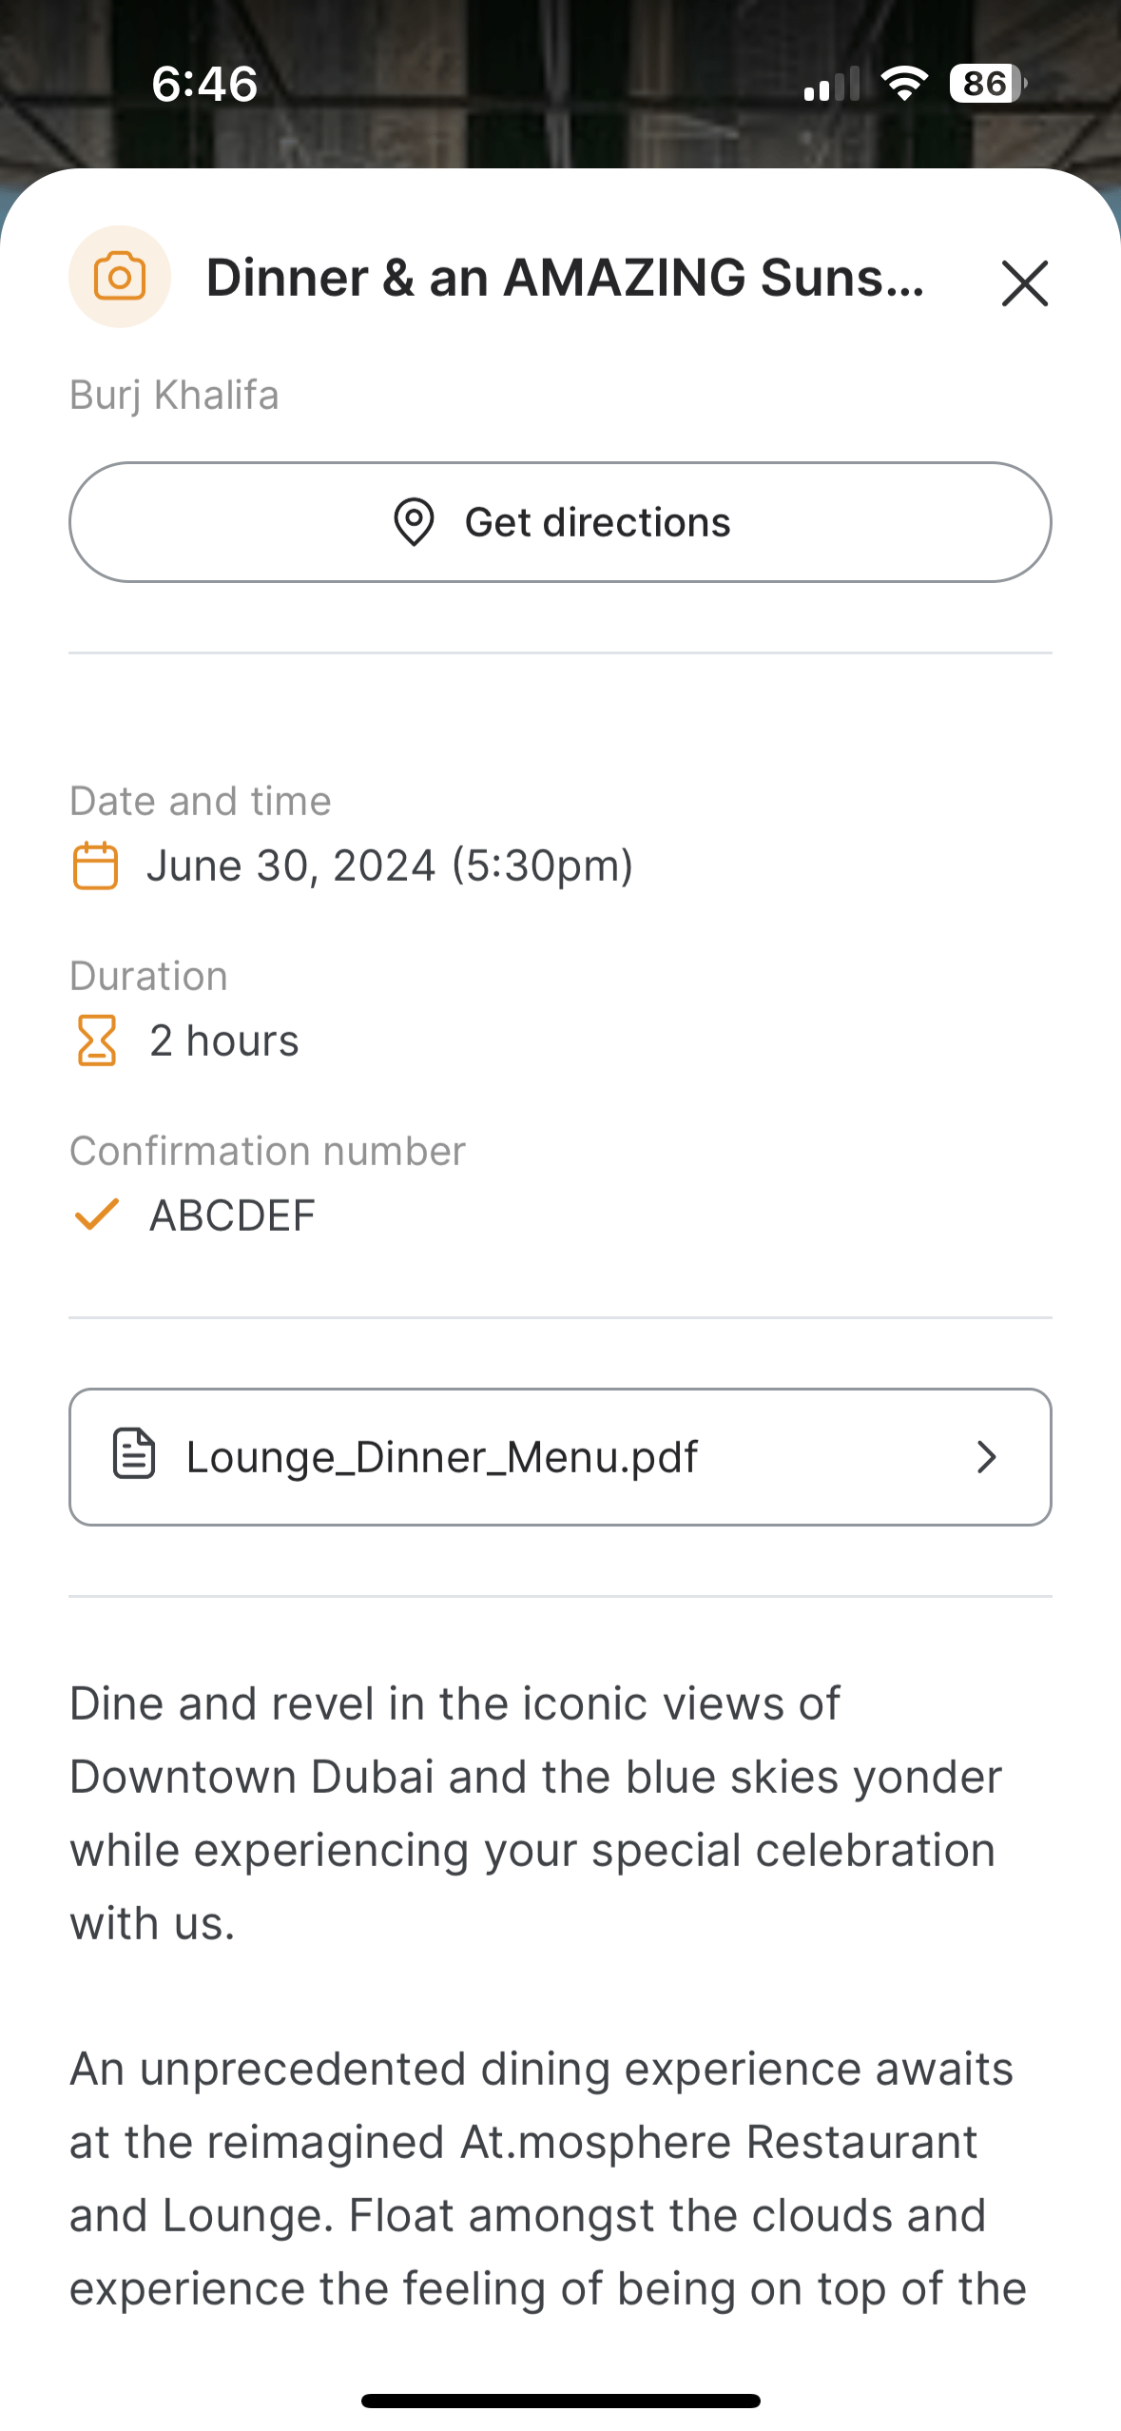1121x2431 pixels.
Task: Tap the 2 hours duration value
Action: click(x=224, y=1040)
